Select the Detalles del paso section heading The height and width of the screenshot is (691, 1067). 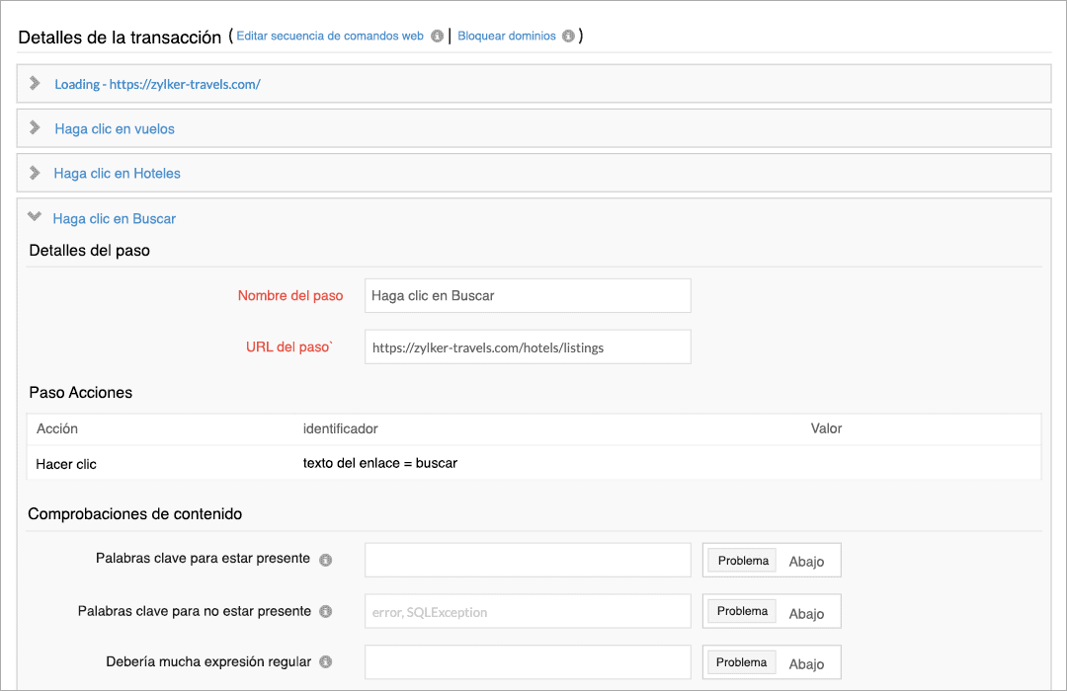click(88, 250)
